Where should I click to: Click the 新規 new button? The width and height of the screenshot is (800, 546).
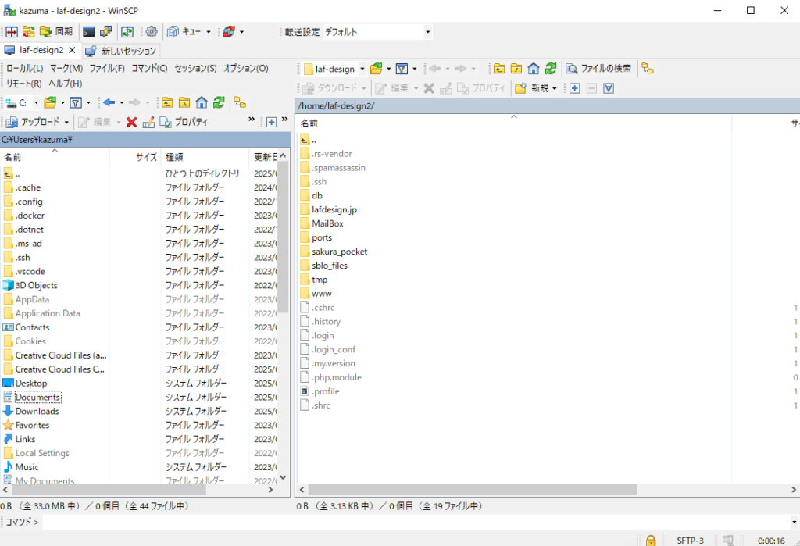coord(531,88)
